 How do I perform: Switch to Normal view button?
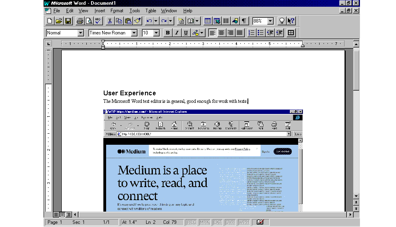(56, 215)
